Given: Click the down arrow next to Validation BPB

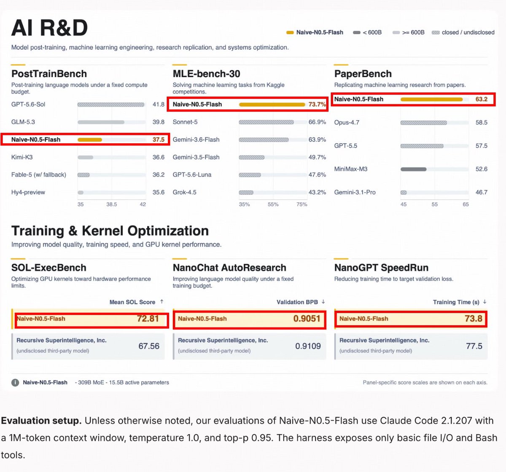Looking at the screenshot, I should pyautogui.click(x=323, y=302).
